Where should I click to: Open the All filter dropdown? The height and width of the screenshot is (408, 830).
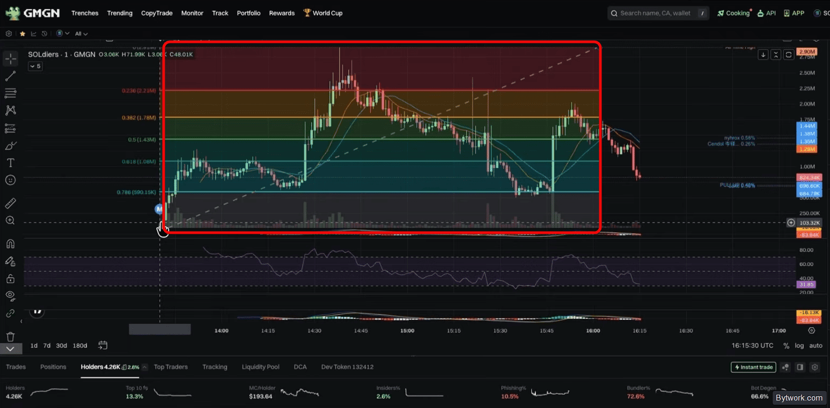[x=81, y=33]
